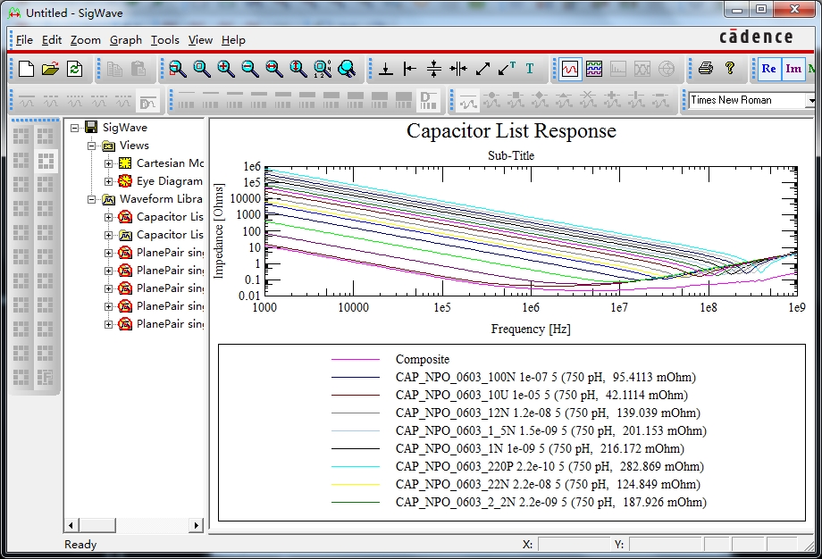Expand the second Capacitor List tree node

coord(108,235)
